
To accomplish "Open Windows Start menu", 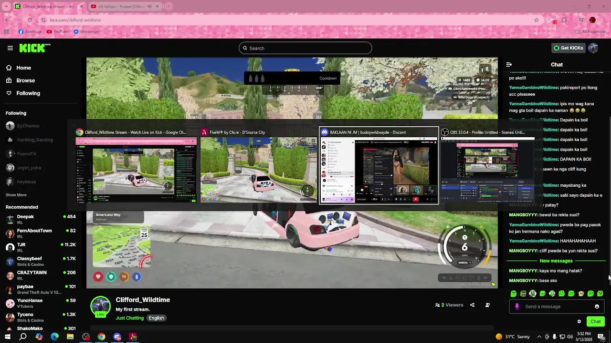I will 7,337.
